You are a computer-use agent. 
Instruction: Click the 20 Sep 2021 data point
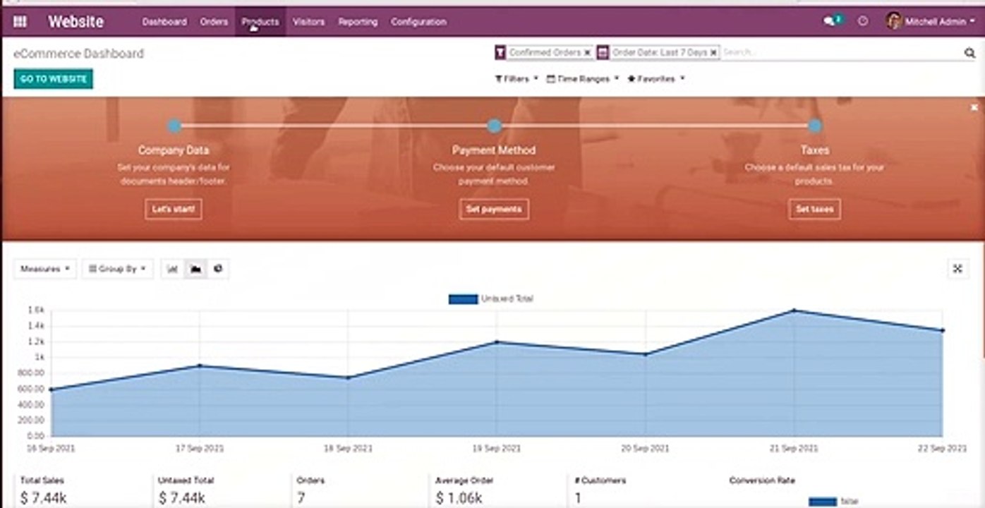coord(646,354)
